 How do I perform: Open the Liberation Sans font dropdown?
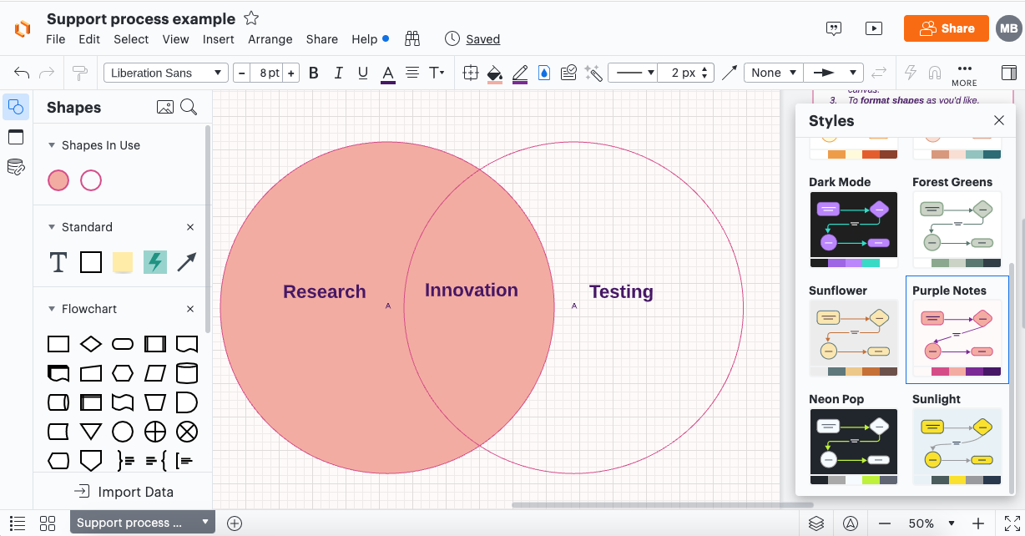[x=165, y=73]
